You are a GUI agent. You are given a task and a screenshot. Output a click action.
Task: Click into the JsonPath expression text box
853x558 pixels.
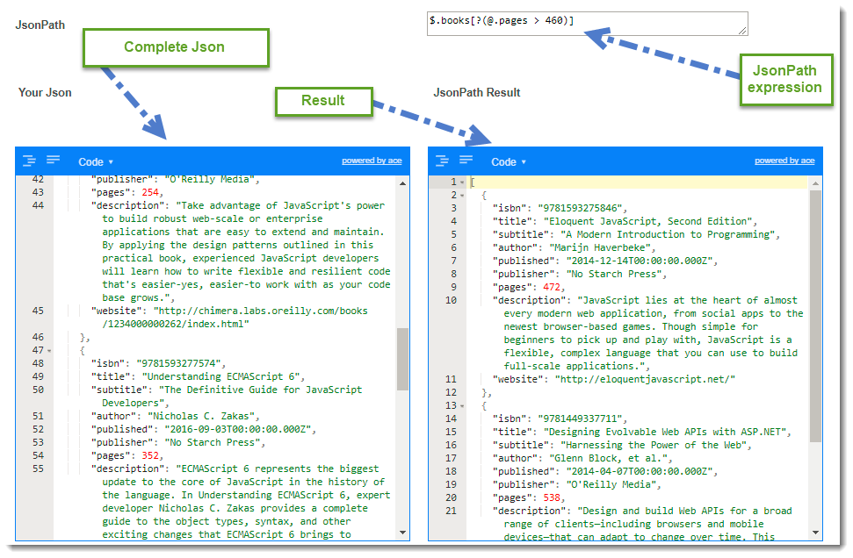click(580, 24)
